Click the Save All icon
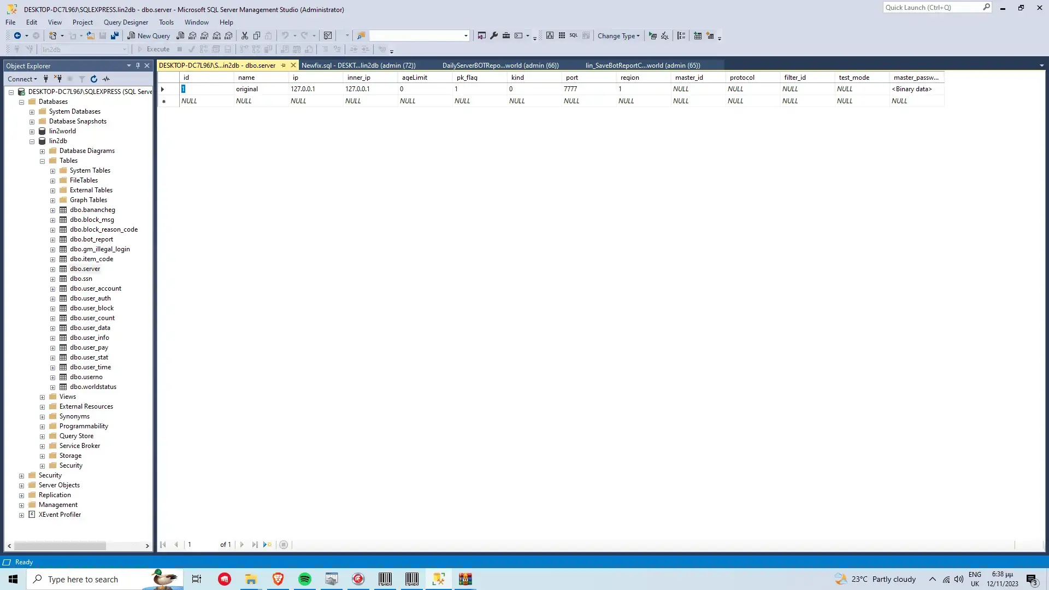This screenshot has width=1049, height=590. (115, 36)
